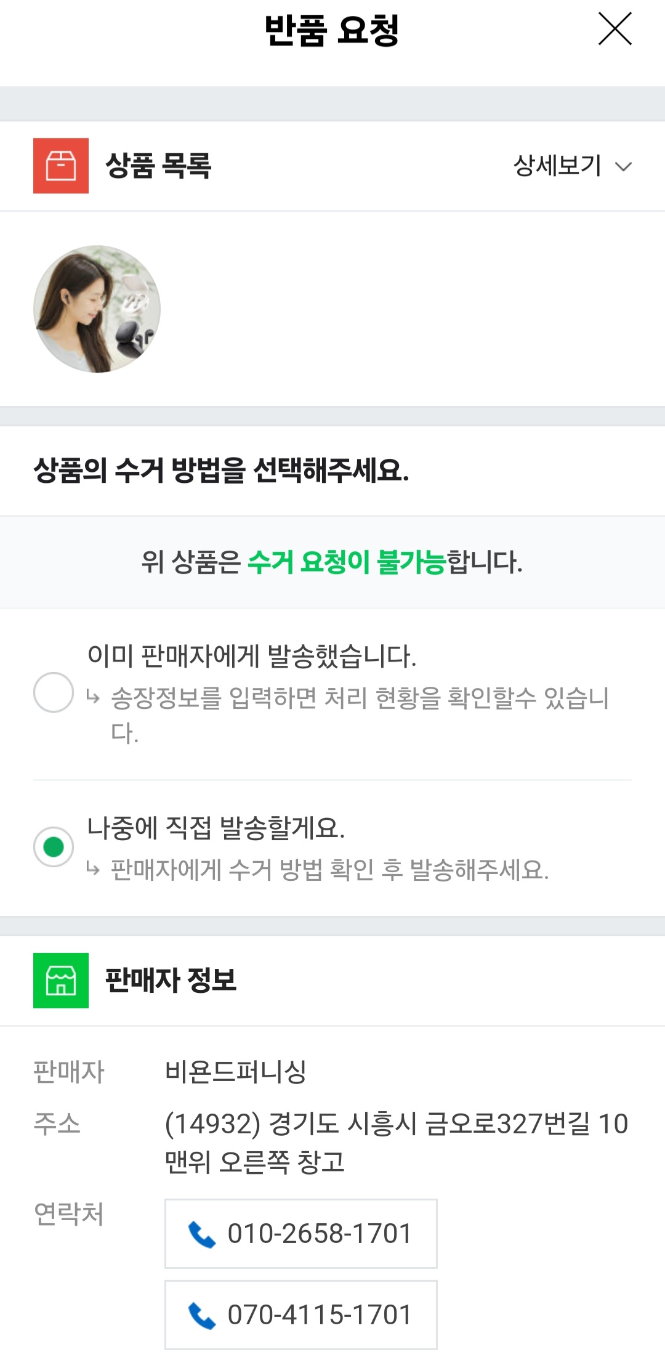Click the arrow icon before 판매자에게 수거 방법

pyautogui.click(x=93, y=869)
